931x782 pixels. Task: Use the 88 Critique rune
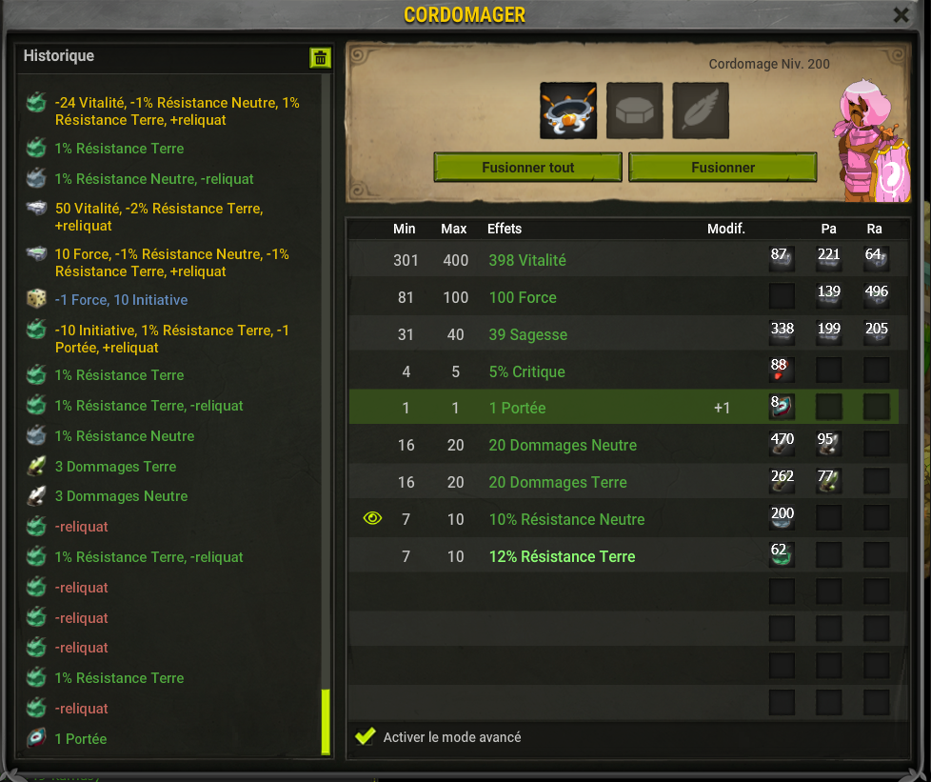click(x=782, y=371)
